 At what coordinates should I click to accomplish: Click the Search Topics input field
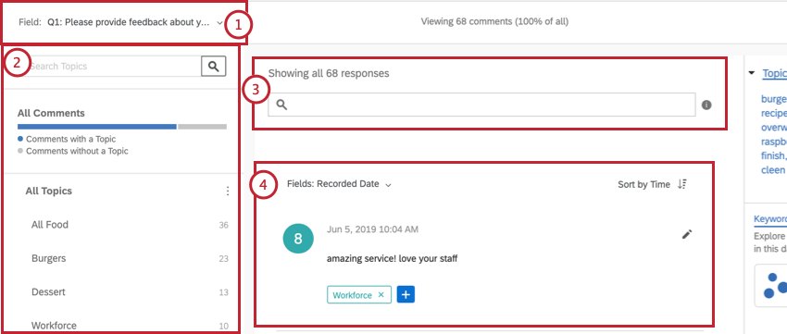pos(114,67)
